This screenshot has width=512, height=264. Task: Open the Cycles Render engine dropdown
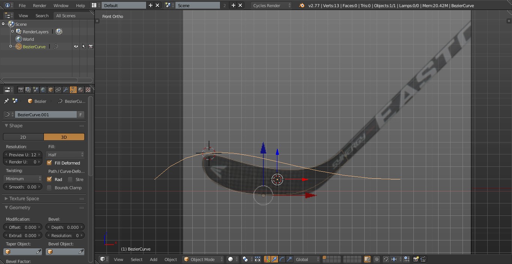tap(271, 5)
